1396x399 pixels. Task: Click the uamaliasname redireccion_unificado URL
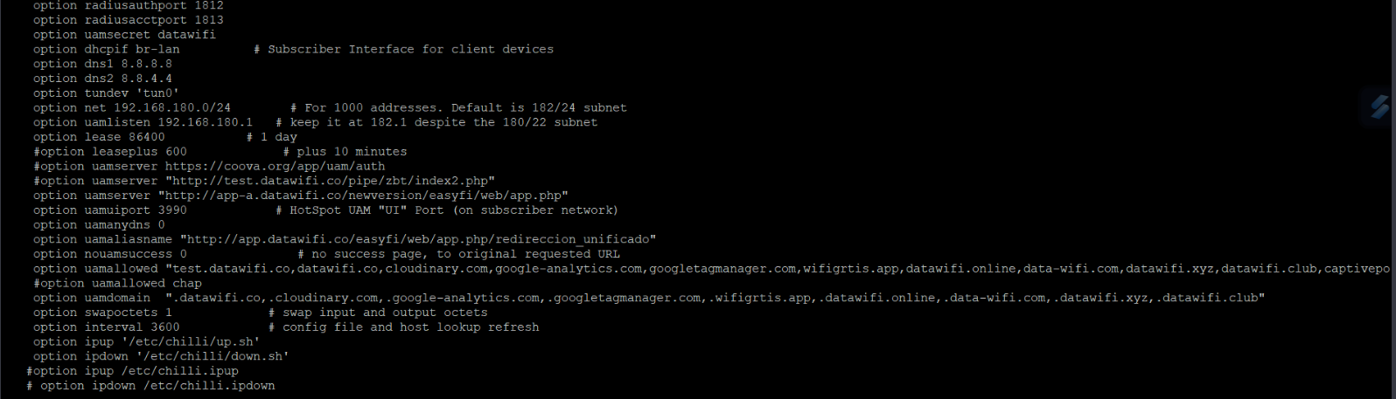pyautogui.click(x=418, y=239)
